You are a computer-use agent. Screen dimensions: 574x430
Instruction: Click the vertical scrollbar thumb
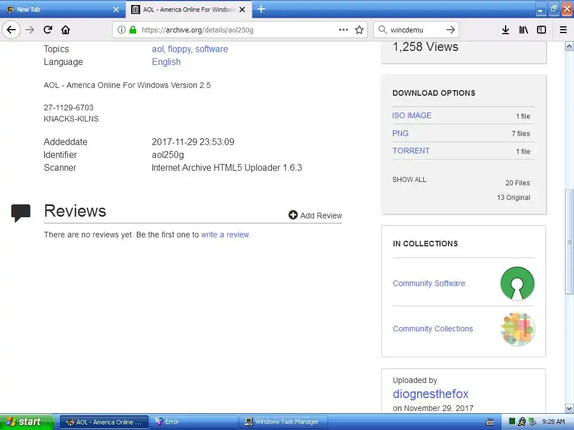coord(570,242)
